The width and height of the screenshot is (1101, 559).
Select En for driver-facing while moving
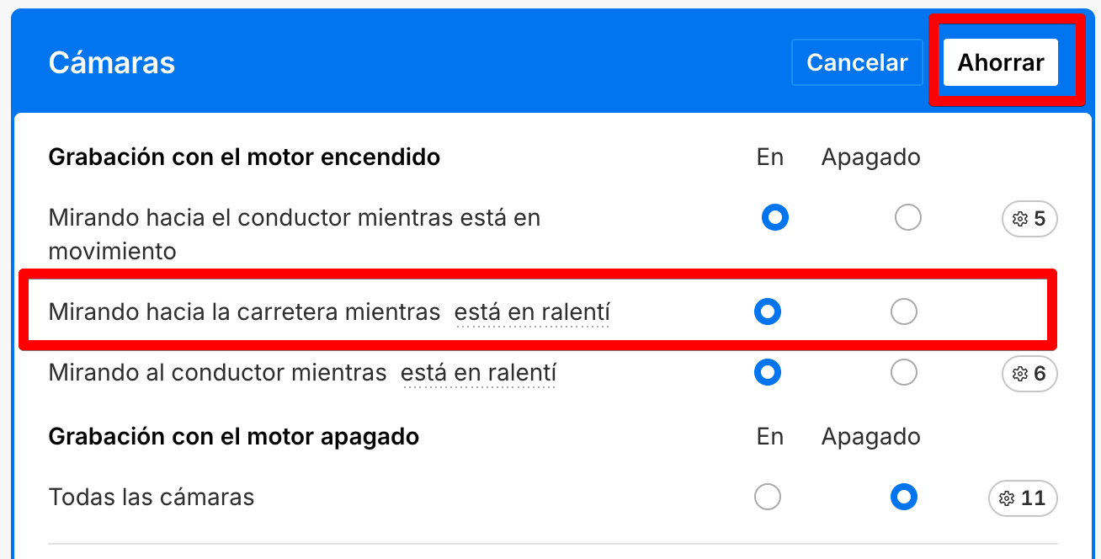click(x=774, y=218)
